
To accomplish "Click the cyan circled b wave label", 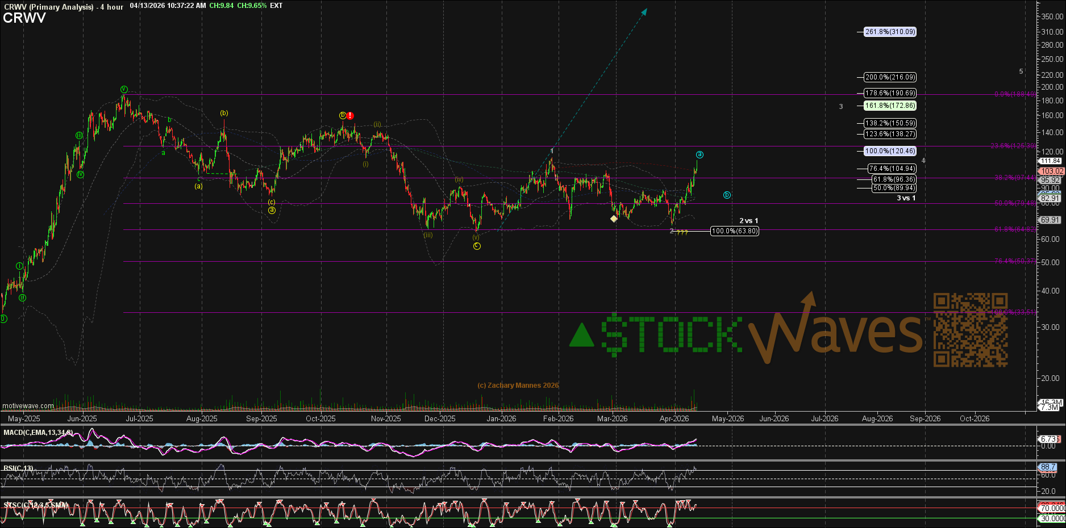I will 727,195.
